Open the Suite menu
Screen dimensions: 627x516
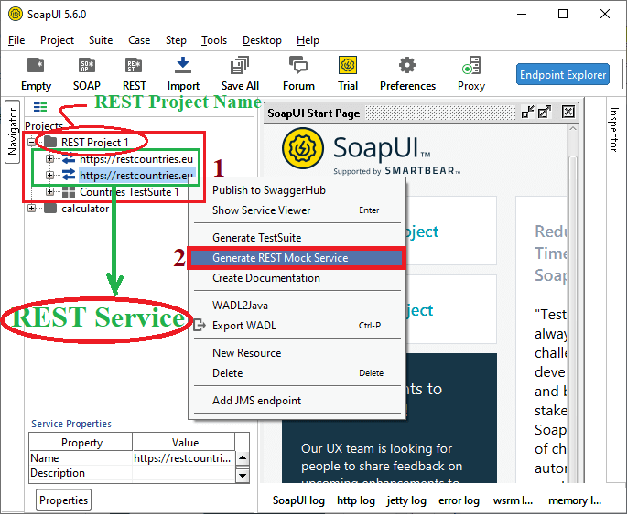[x=101, y=40]
